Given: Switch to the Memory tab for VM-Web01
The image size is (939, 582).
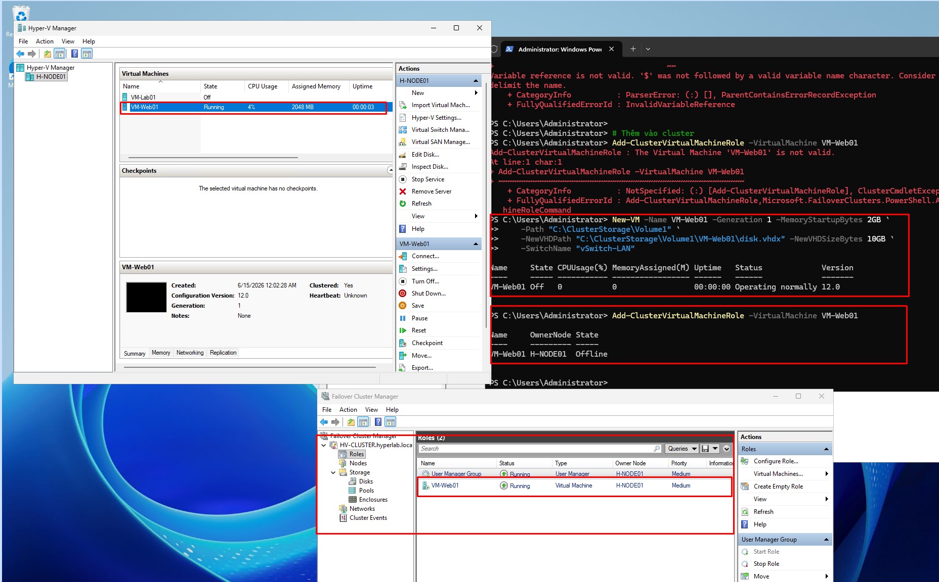Looking at the screenshot, I should [x=161, y=353].
